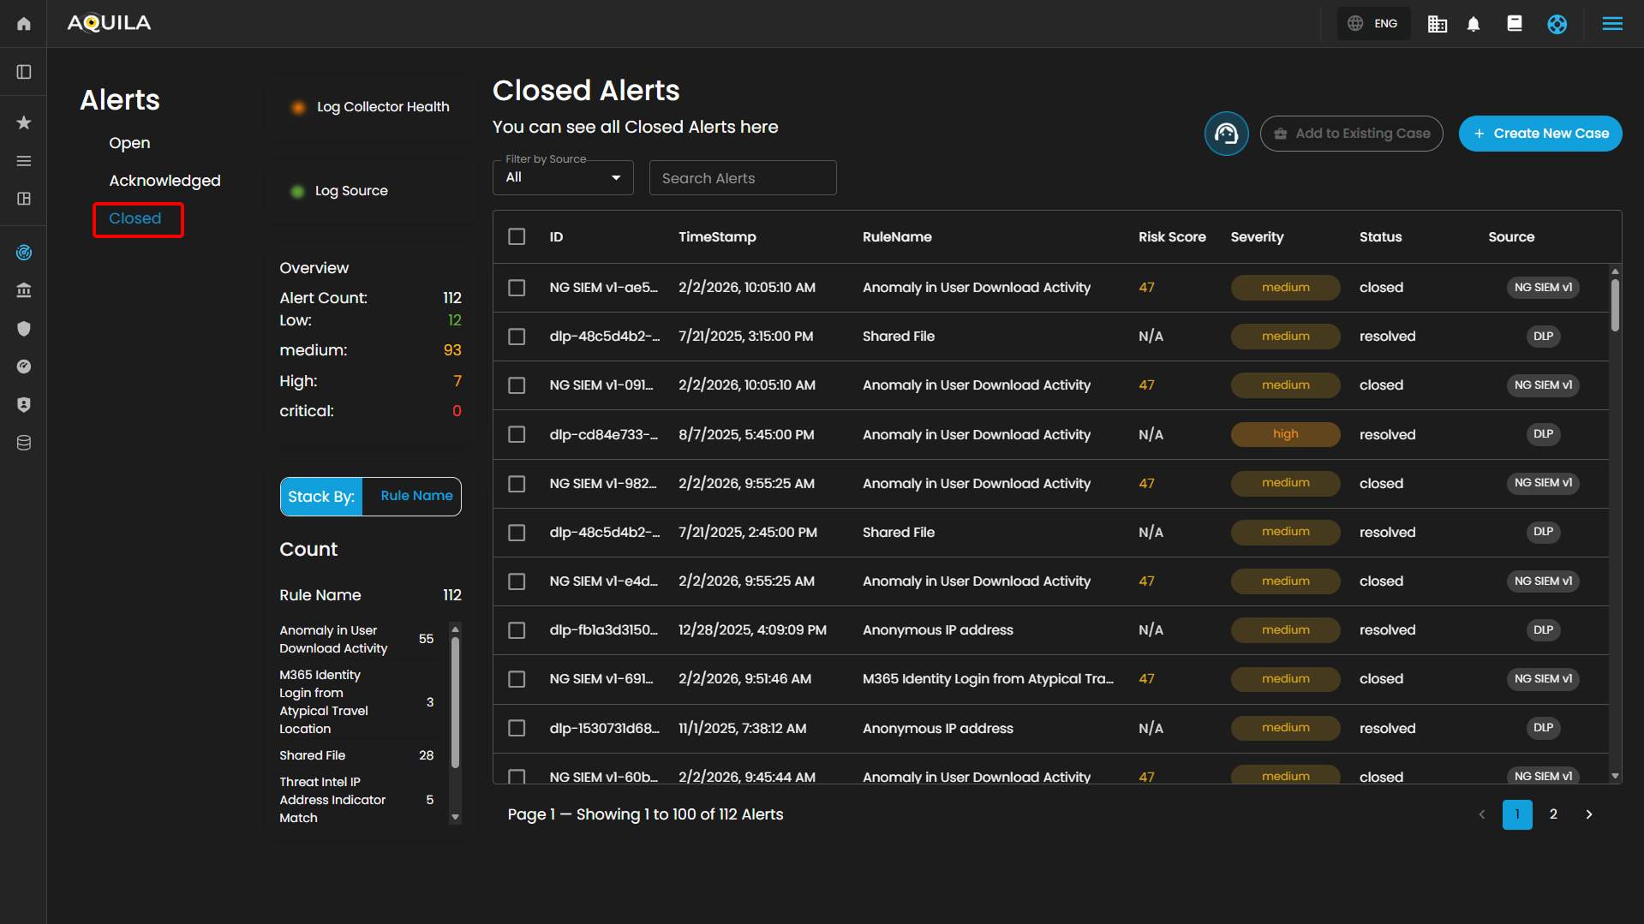Open the notifications bell icon

(1474, 24)
